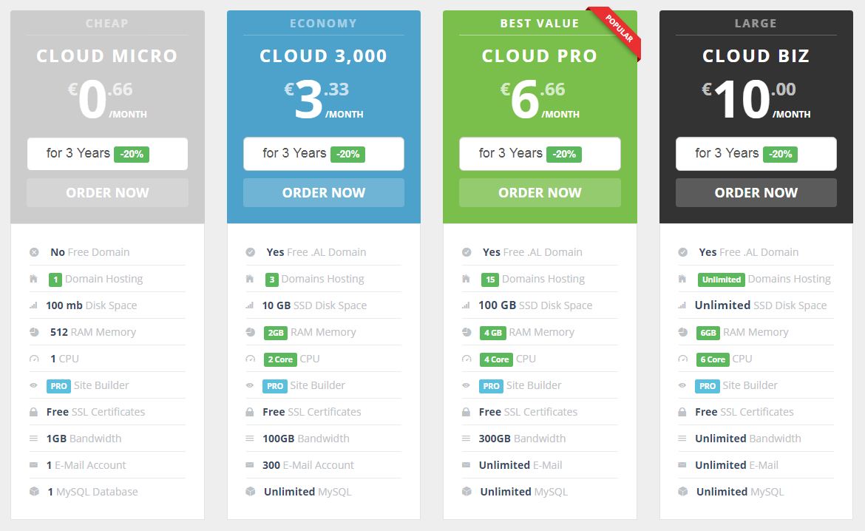The height and width of the screenshot is (531, 865).
Task: Select the CLOUD BIZ plan title
Action: coord(756,55)
